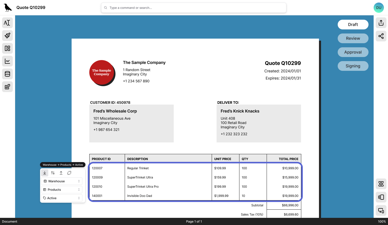388x225 pixels.
Task: Click the unlink icon in the data popup
Action: (x=69, y=173)
